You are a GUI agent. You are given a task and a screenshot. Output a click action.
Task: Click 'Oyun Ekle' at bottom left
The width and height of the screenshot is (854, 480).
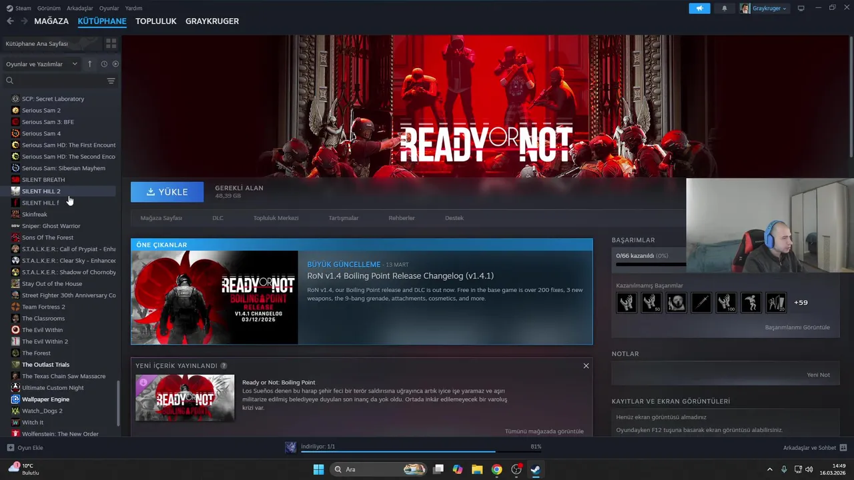point(25,448)
